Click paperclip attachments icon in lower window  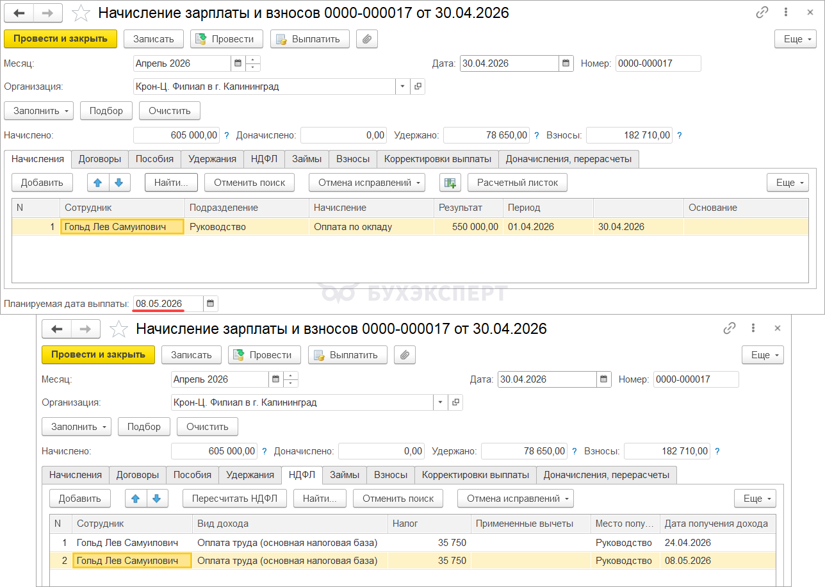pyautogui.click(x=405, y=355)
